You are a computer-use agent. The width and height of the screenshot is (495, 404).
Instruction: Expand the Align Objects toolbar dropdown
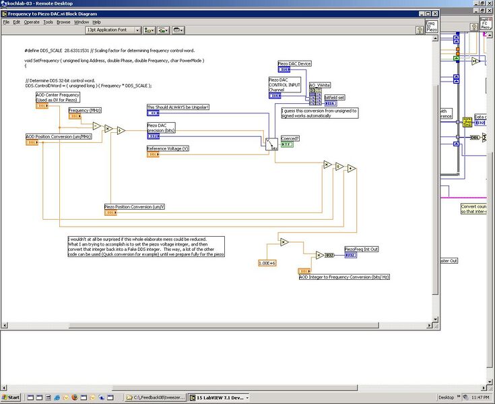coord(149,30)
